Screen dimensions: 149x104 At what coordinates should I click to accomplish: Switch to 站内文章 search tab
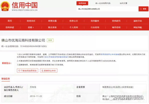[x=123, y=3]
